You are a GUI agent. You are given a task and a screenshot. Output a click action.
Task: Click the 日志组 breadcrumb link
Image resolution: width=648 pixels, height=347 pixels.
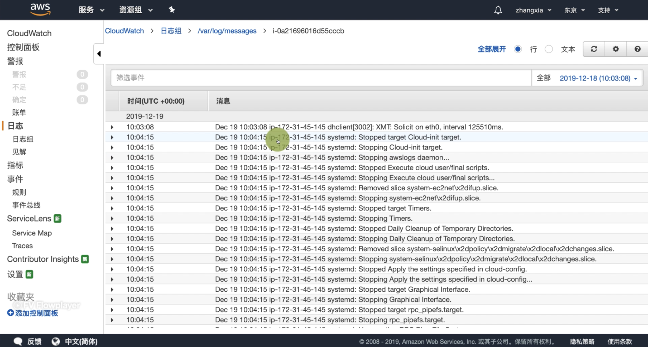(x=171, y=31)
